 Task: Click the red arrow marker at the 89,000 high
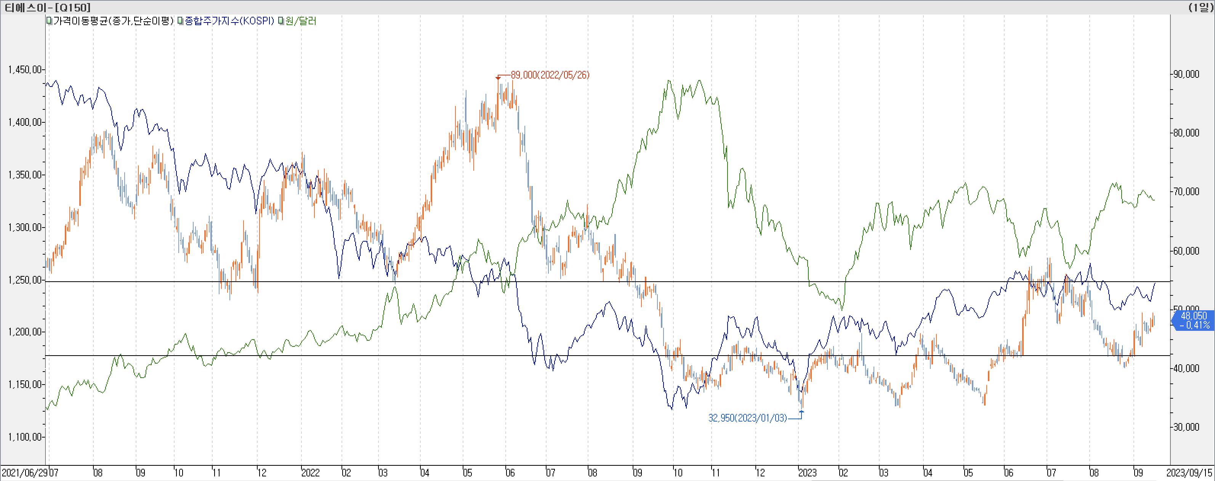pos(498,78)
